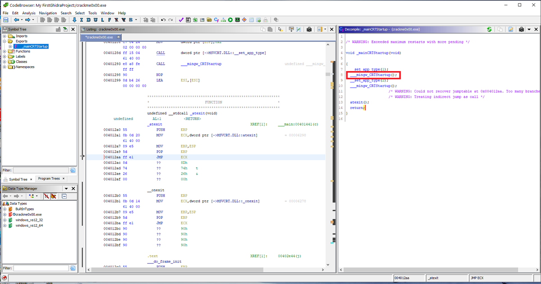Viewport: 541px width, 284px height.
Task: Undo the last action
Action: coord(163,20)
